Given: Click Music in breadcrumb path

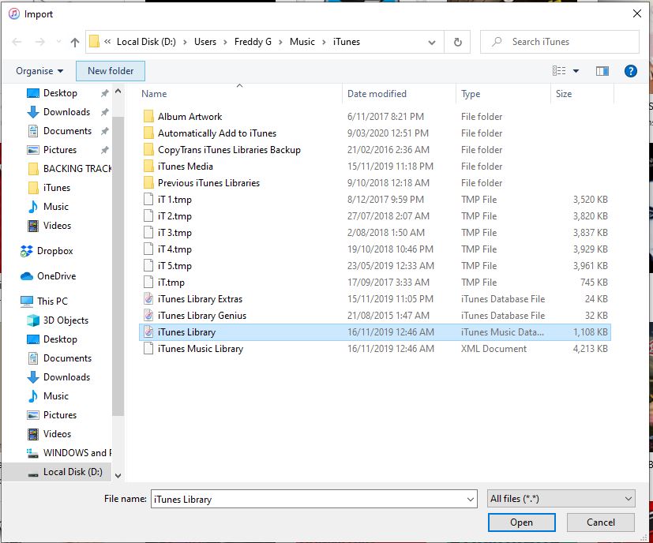Looking at the screenshot, I should 302,42.
